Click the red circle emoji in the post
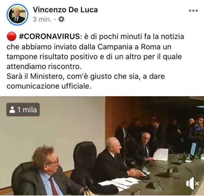Viewport: 204px width, 196px height. (12, 36)
